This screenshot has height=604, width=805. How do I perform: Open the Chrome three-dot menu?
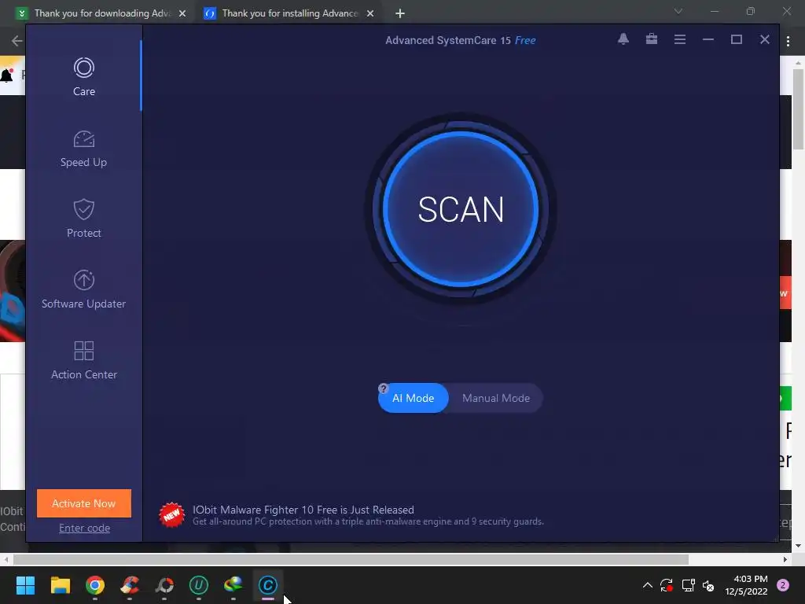pos(788,41)
